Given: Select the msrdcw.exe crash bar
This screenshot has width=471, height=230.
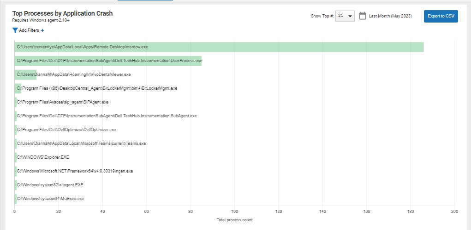Looking at the screenshot, I should tap(219, 47).
